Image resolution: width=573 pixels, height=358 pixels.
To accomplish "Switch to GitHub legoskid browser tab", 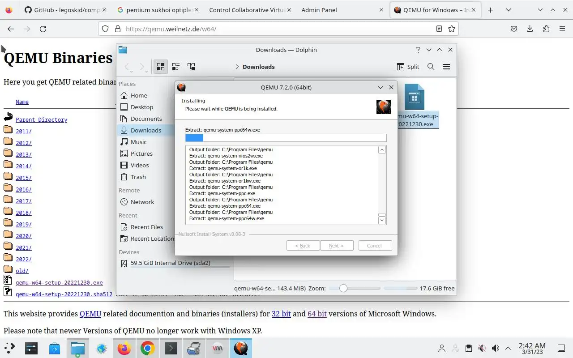I will point(65,10).
